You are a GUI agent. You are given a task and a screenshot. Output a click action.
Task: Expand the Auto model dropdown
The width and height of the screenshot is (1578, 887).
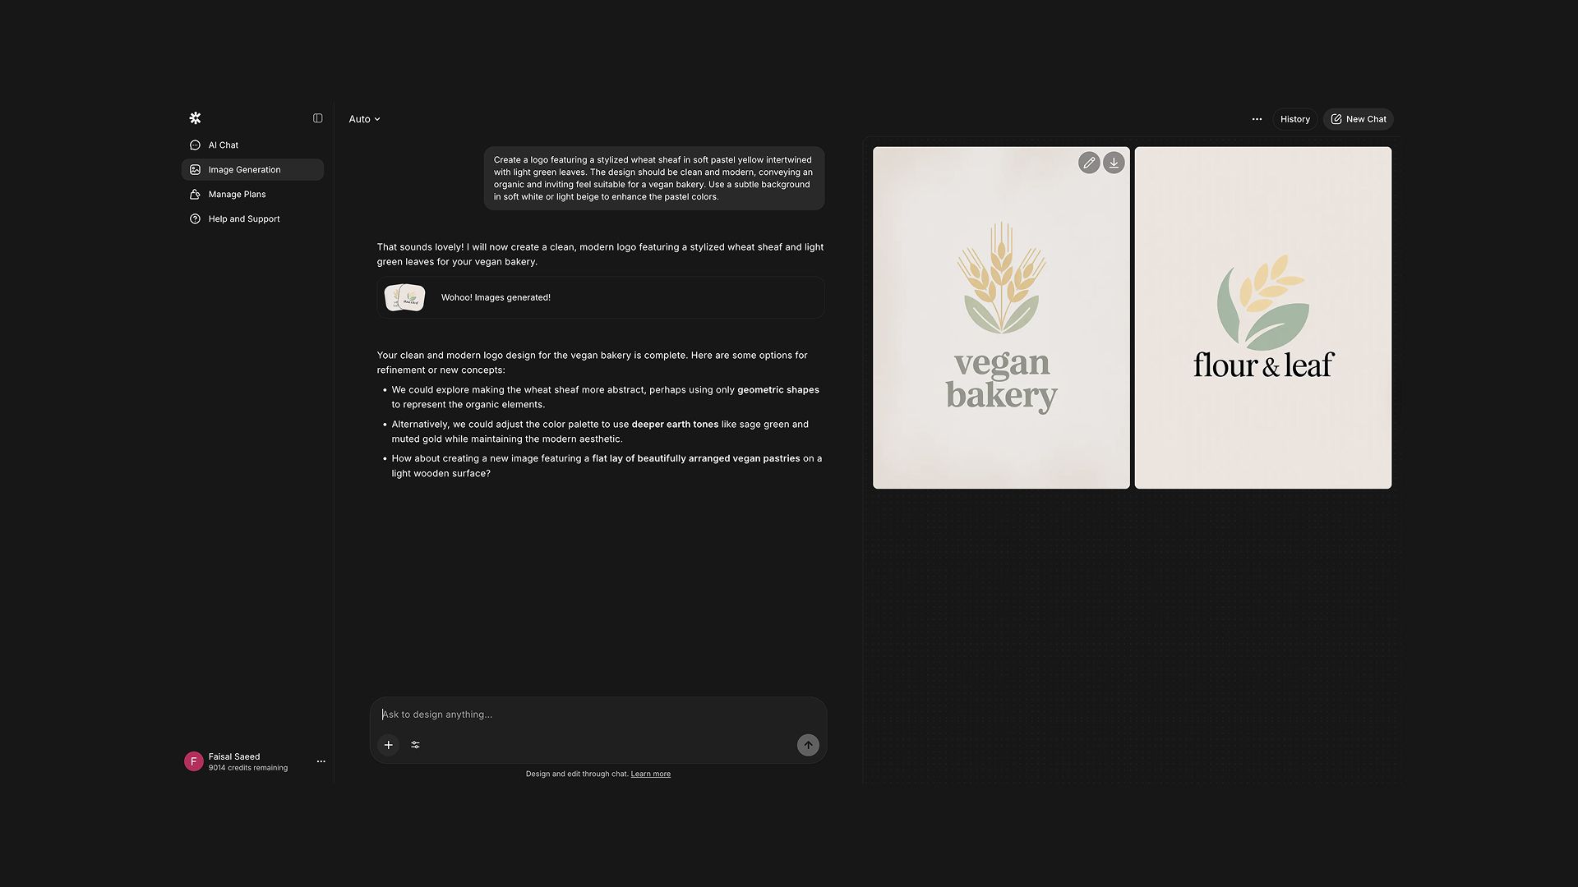click(364, 119)
